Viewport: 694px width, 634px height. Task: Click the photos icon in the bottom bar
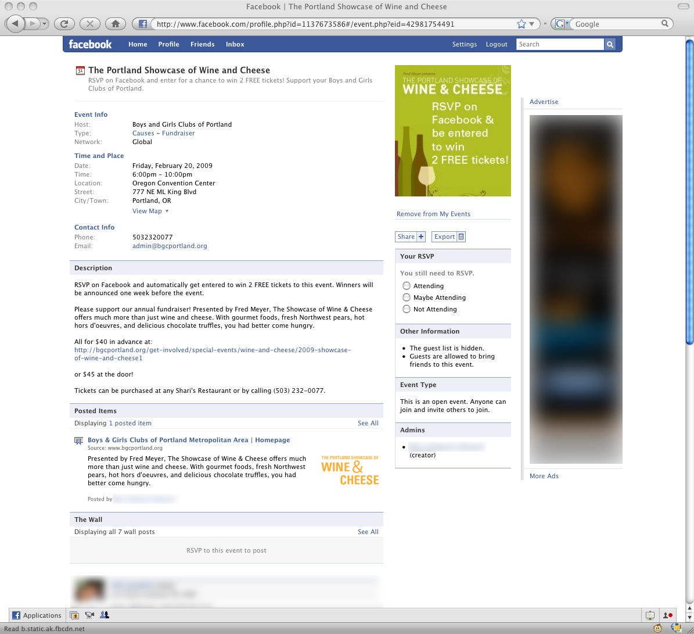pyautogui.click(x=74, y=615)
